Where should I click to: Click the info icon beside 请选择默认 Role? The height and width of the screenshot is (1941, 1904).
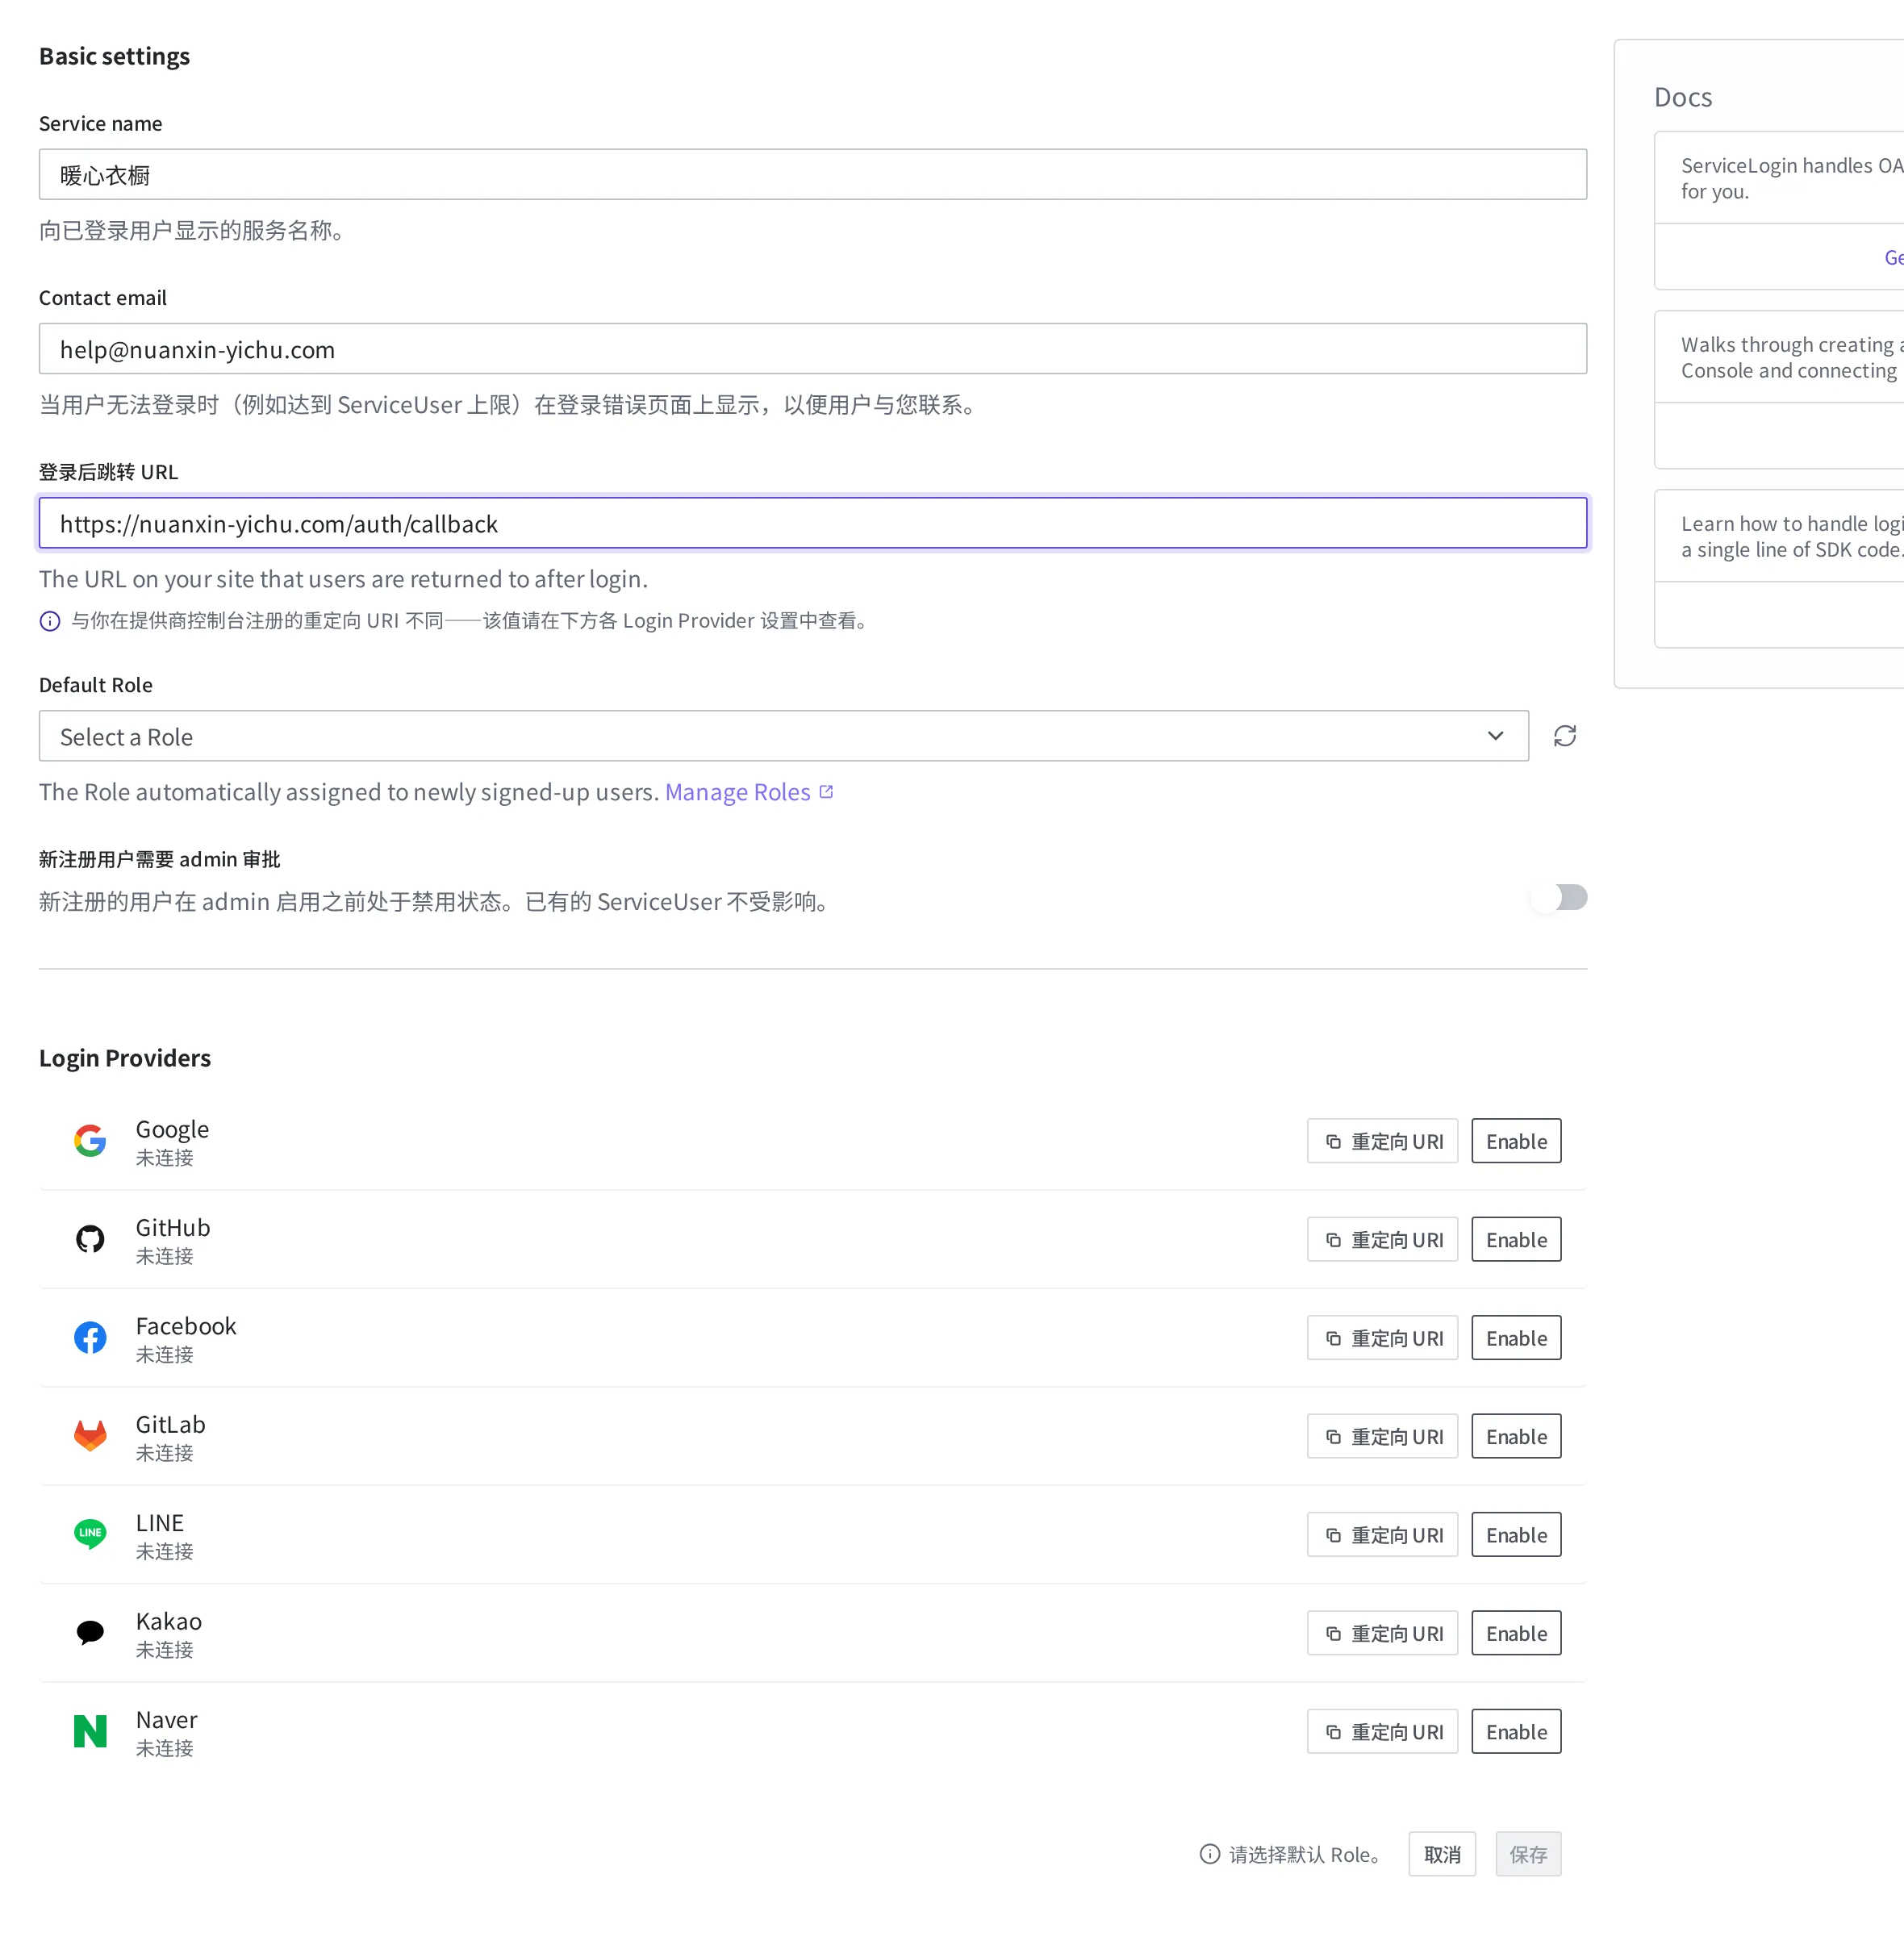[1210, 1854]
